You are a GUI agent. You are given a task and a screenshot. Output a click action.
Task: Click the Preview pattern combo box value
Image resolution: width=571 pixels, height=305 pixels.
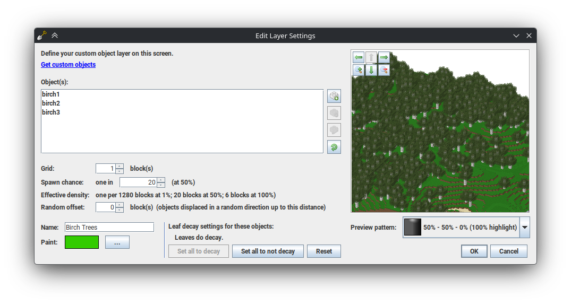pyautogui.click(x=461, y=227)
